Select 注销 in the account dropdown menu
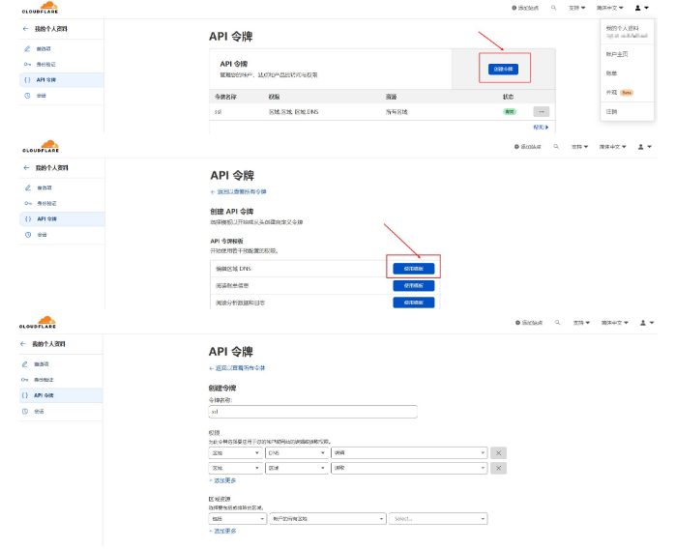 tap(611, 111)
